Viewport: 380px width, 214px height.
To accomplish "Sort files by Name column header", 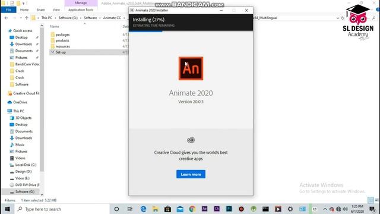I will [54, 26].
